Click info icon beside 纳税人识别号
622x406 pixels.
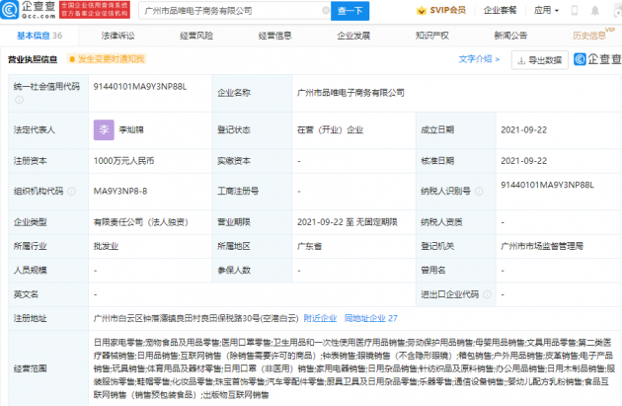click(x=479, y=192)
